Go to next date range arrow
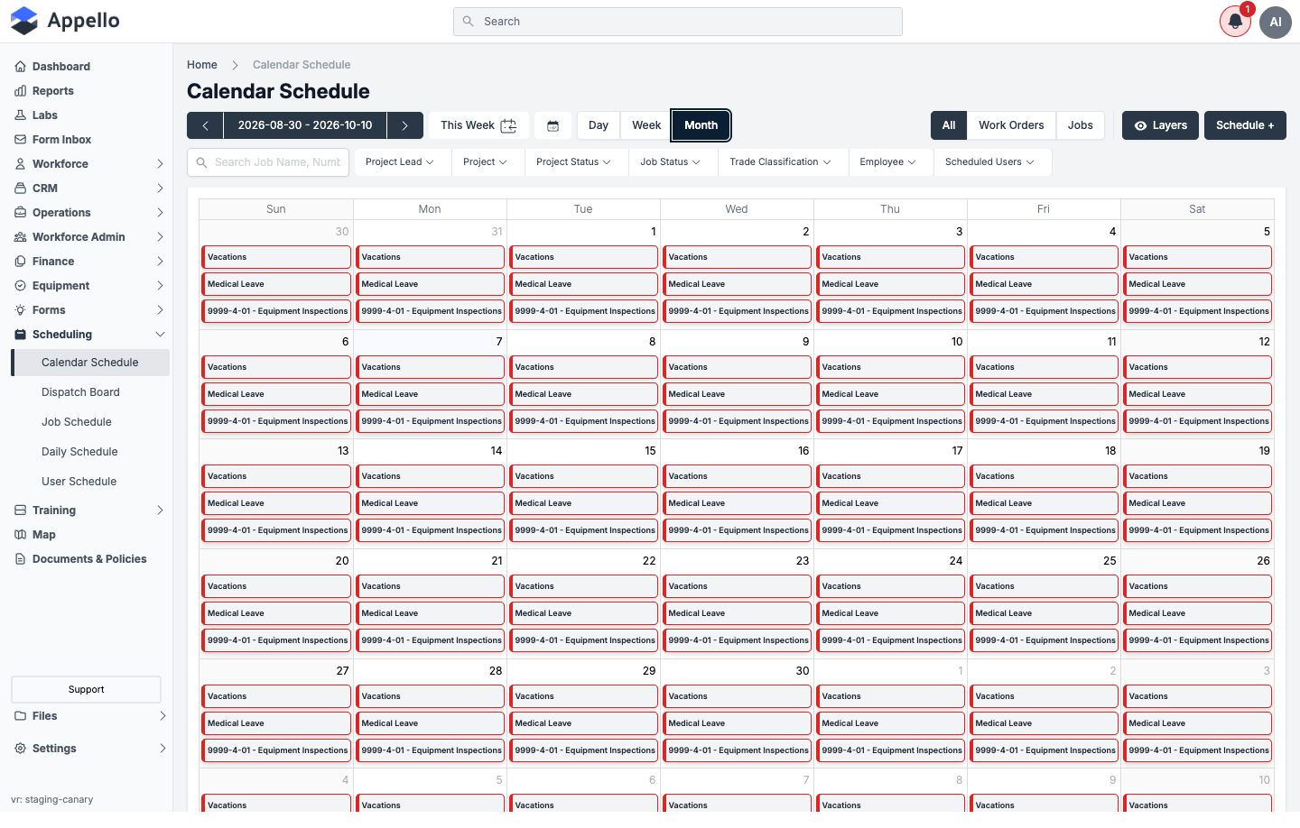The image size is (1300, 828). coord(405,125)
